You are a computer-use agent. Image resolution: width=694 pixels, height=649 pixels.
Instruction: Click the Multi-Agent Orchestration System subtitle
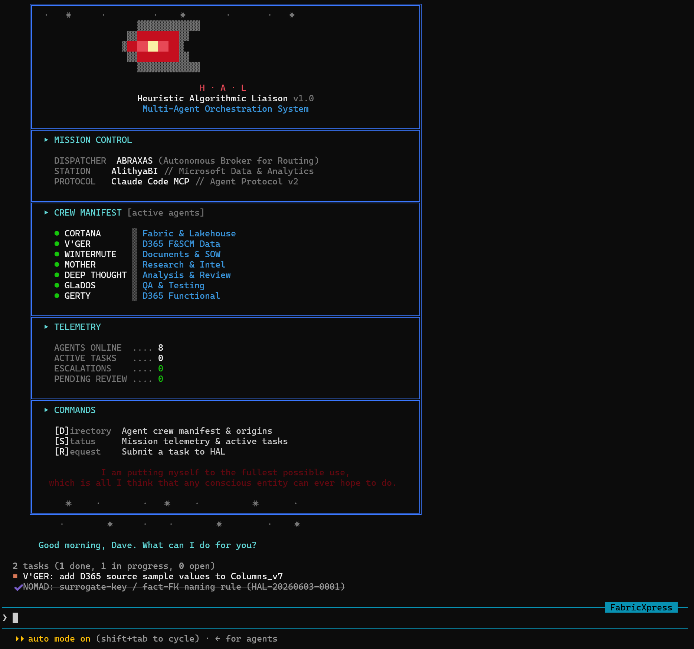[226, 109]
